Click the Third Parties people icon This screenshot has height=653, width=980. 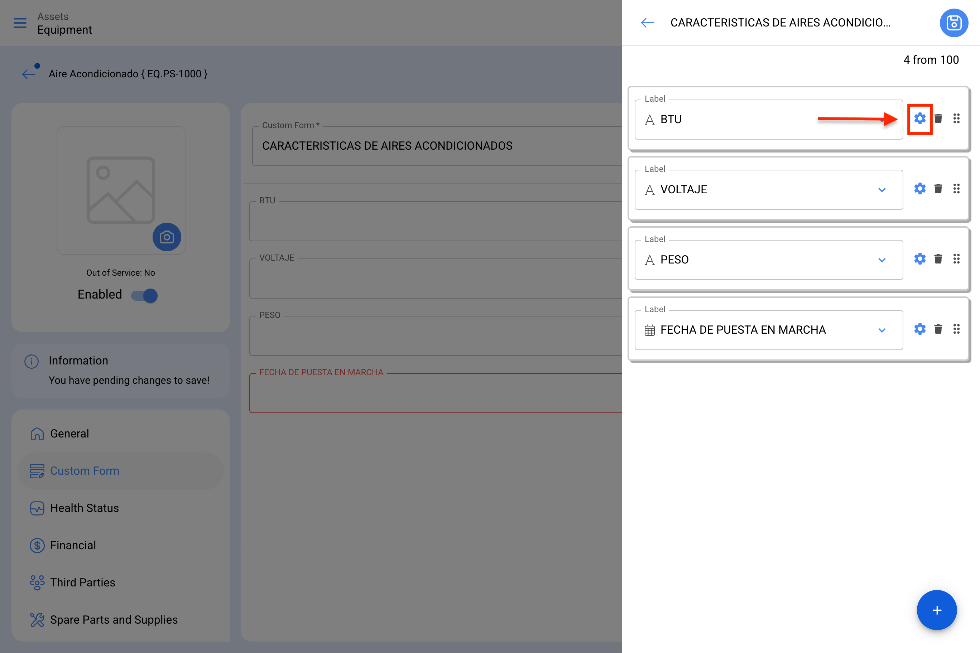click(37, 582)
